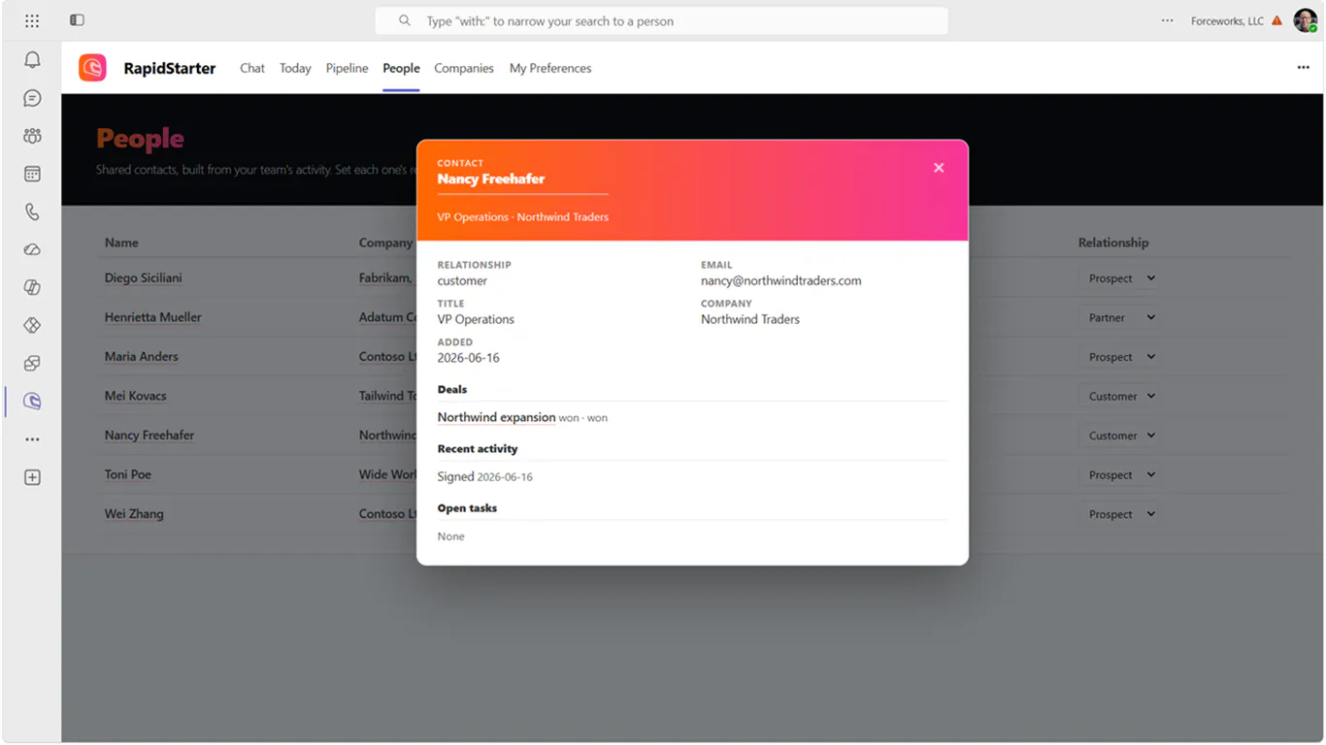Click the email nancy@northwindtraders.com
1326x745 pixels.
(x=780, y=280)
